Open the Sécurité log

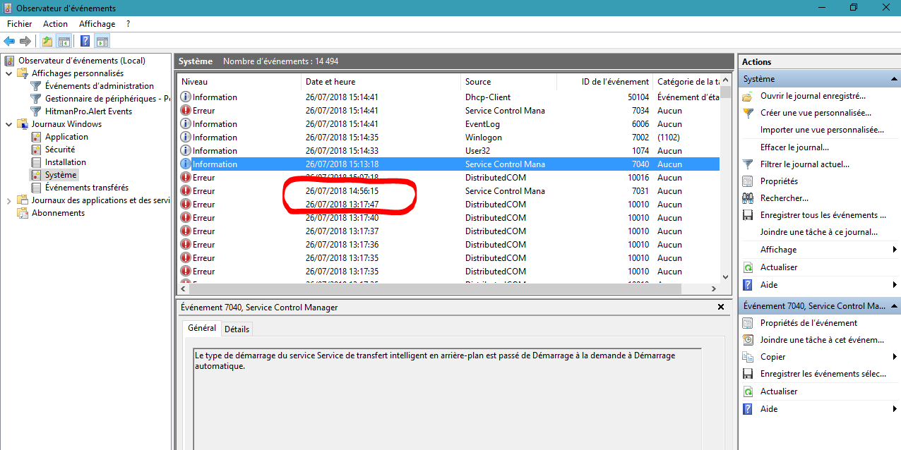point(59,150)
